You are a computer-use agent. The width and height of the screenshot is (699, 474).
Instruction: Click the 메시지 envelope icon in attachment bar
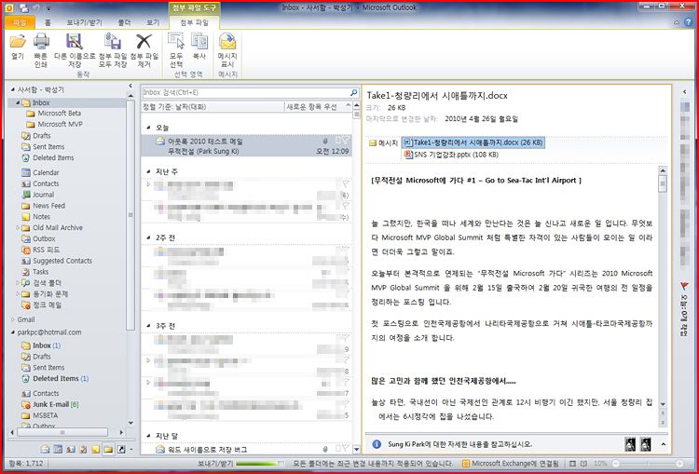(373, 143)
